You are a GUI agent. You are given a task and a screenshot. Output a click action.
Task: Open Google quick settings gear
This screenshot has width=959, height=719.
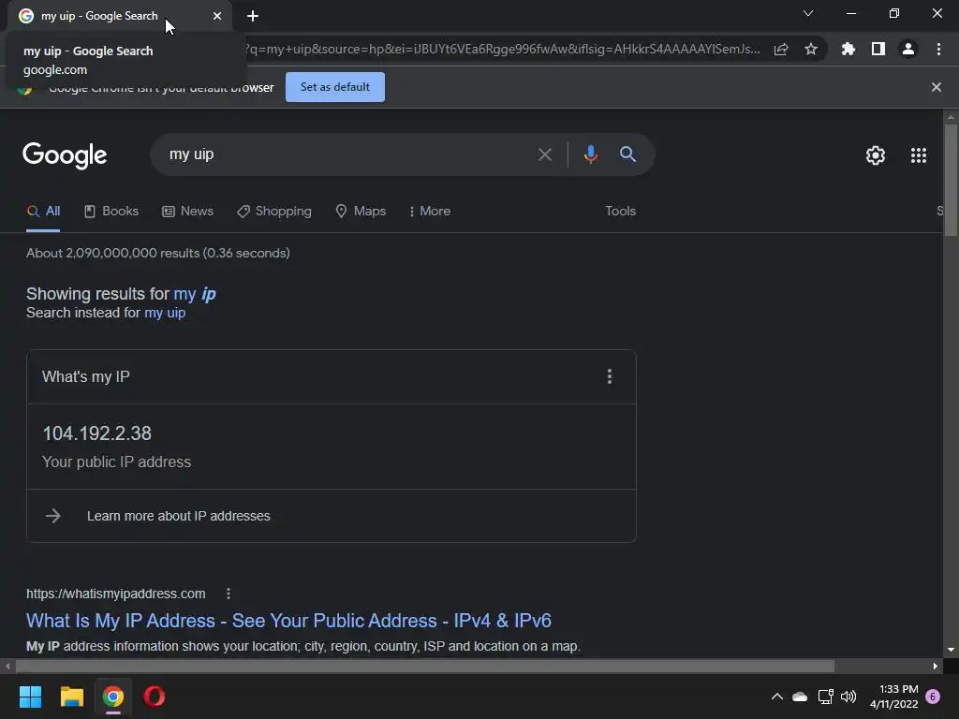(876, 155)
